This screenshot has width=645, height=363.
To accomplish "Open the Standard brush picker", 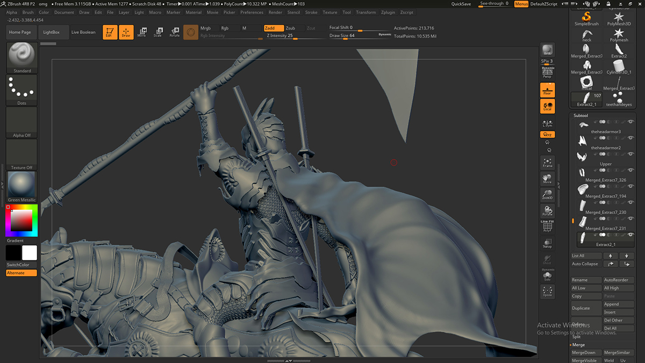I will point(22,58).
